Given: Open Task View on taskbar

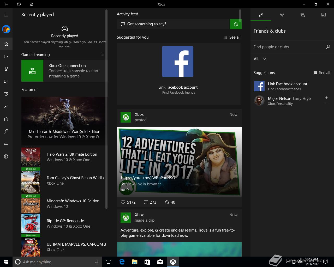Looking at the screenshot, I should [109, 262].
